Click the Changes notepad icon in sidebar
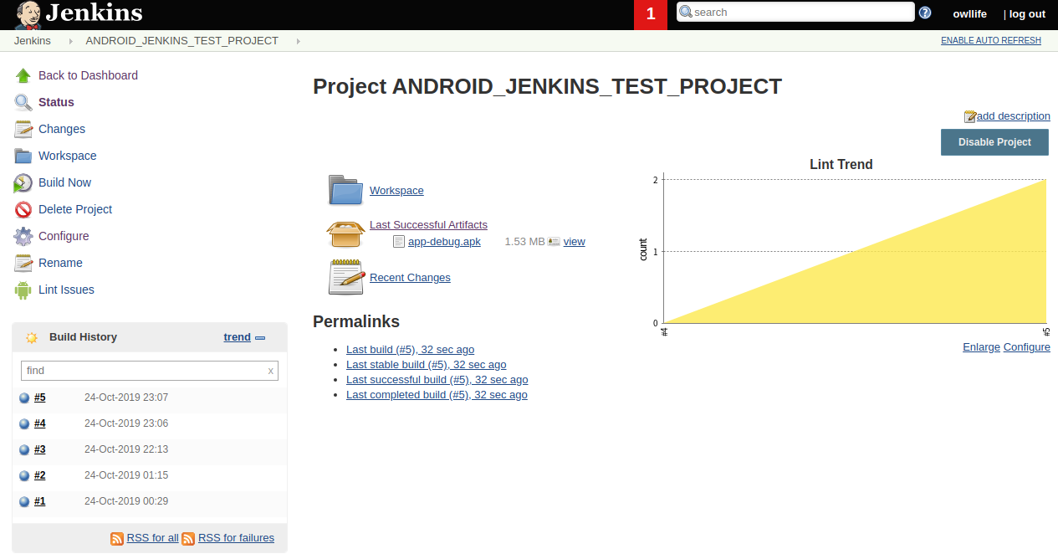Image resolution: width=1058 pixels, height=559 pixels. pyautogui.click(x=23, y=129)
